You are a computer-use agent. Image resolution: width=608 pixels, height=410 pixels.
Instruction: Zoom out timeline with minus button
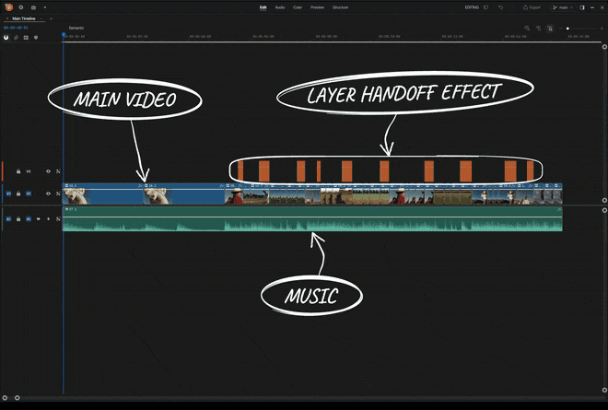561,29
